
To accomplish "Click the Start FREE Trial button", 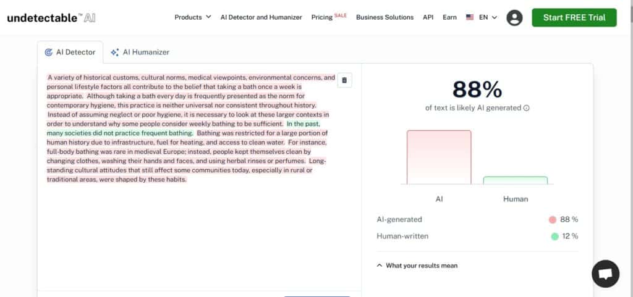I will point(574,17).
